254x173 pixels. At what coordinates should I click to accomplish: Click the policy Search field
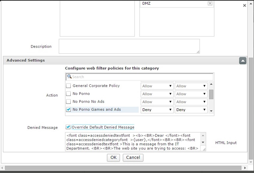click(140, 77)
